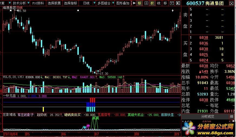Image resolution: width=236 pixels, height=137 pixels.
Task: Expand dropdown arrow right of 日线
Action: point(94,3)
